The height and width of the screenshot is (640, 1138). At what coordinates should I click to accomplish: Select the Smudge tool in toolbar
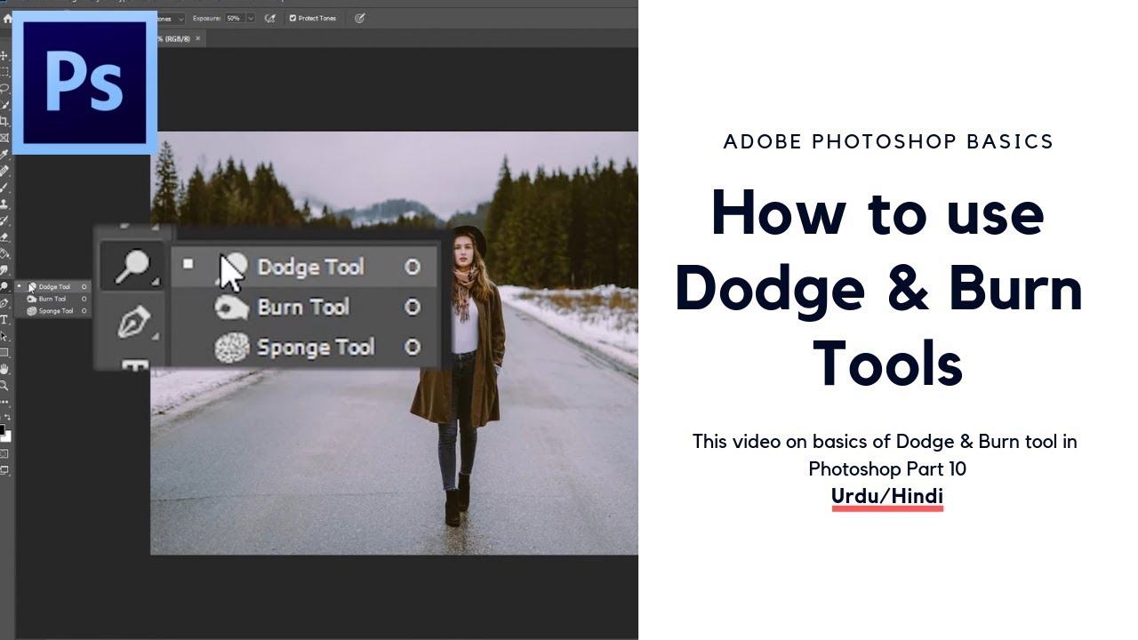pyautogui.click(x=4, y=270)
